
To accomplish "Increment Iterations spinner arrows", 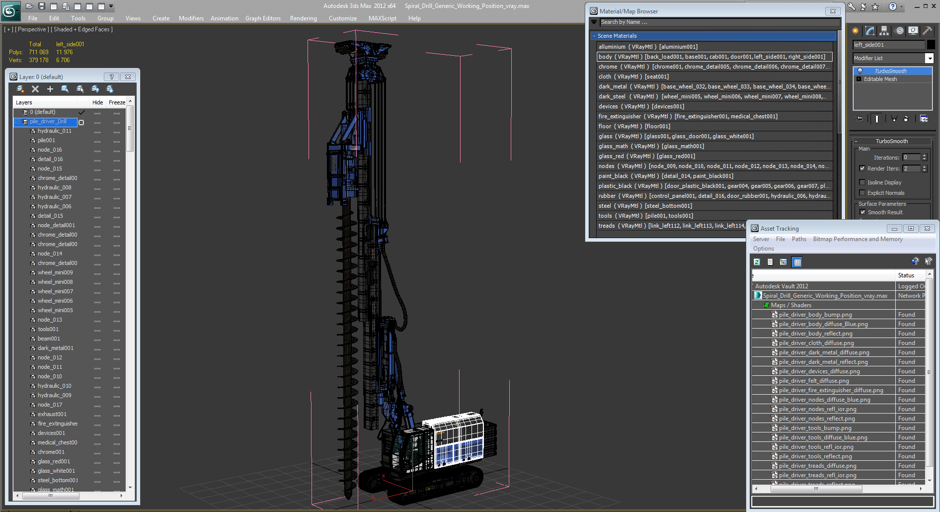I will (x=924, y=156).
